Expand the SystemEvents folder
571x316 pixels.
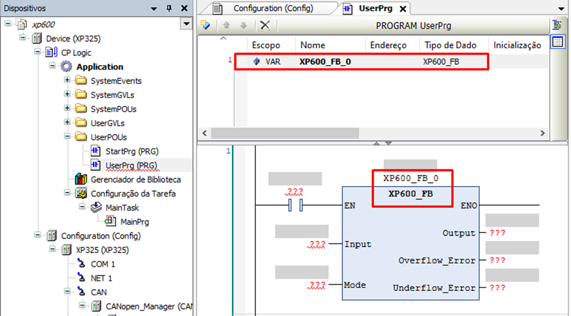[67, 80]
